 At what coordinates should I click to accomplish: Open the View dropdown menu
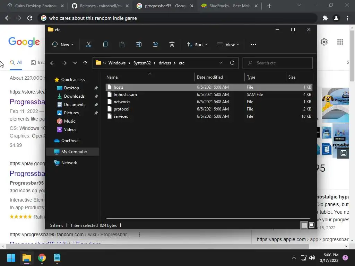point(228,45)
